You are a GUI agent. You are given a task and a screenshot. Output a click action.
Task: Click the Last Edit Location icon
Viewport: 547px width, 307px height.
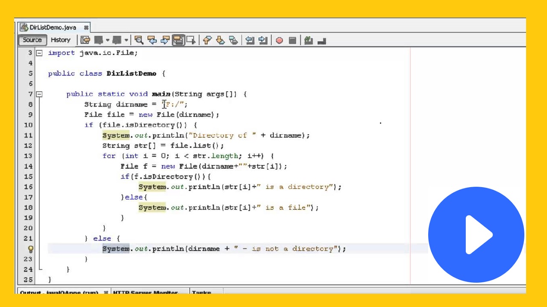85,40
